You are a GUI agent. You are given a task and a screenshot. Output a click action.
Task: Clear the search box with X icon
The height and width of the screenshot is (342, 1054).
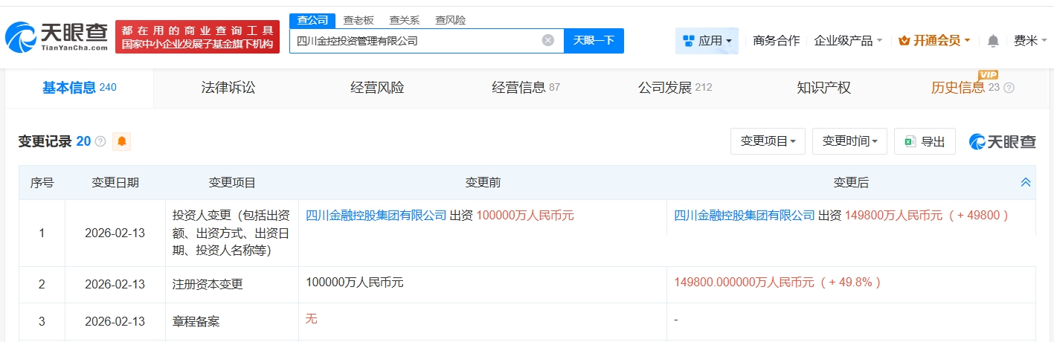coord(548,40)
